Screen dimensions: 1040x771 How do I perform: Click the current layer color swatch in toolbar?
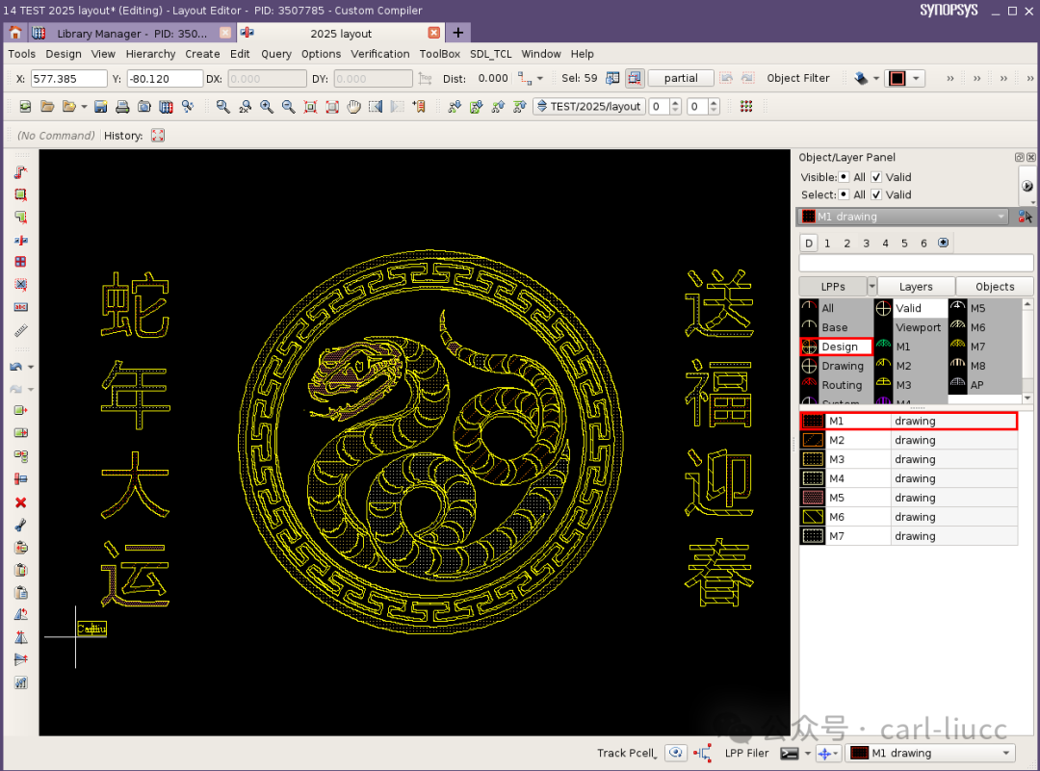(x=897, y=78)
